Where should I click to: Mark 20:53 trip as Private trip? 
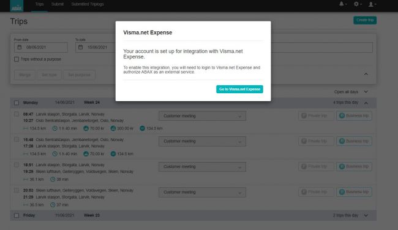(x=316, y=192)
